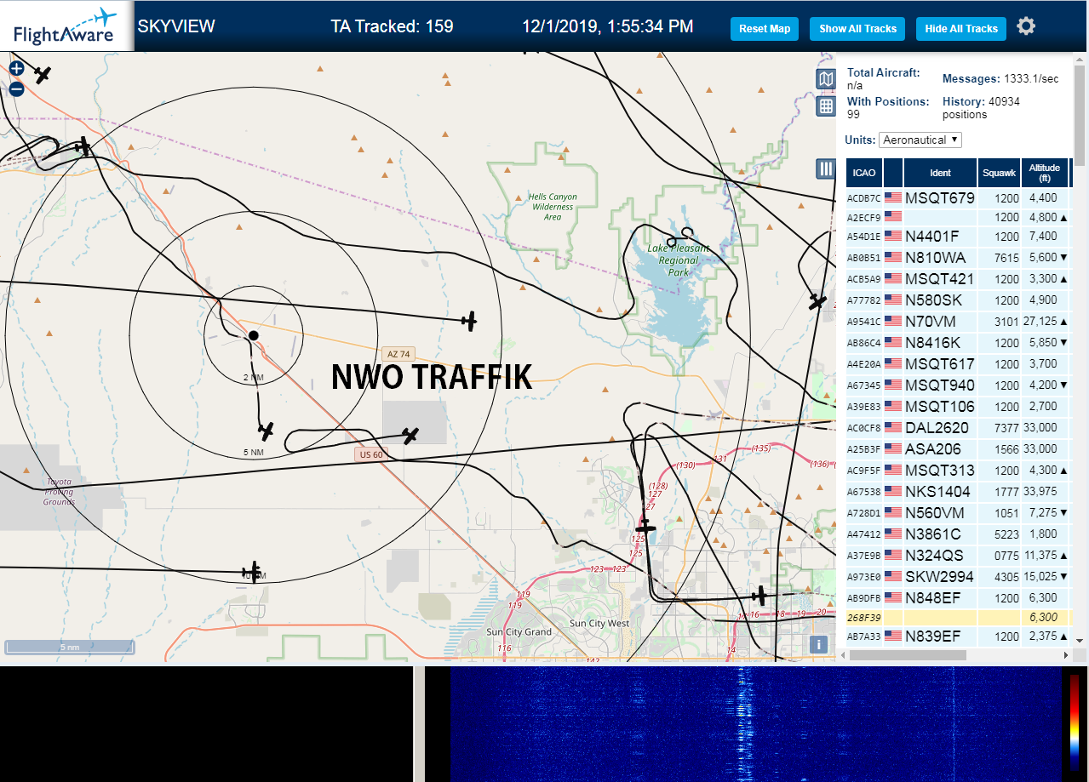Toggle the grid overlay icon on map
1089x782 pixels.
(825, 106)
